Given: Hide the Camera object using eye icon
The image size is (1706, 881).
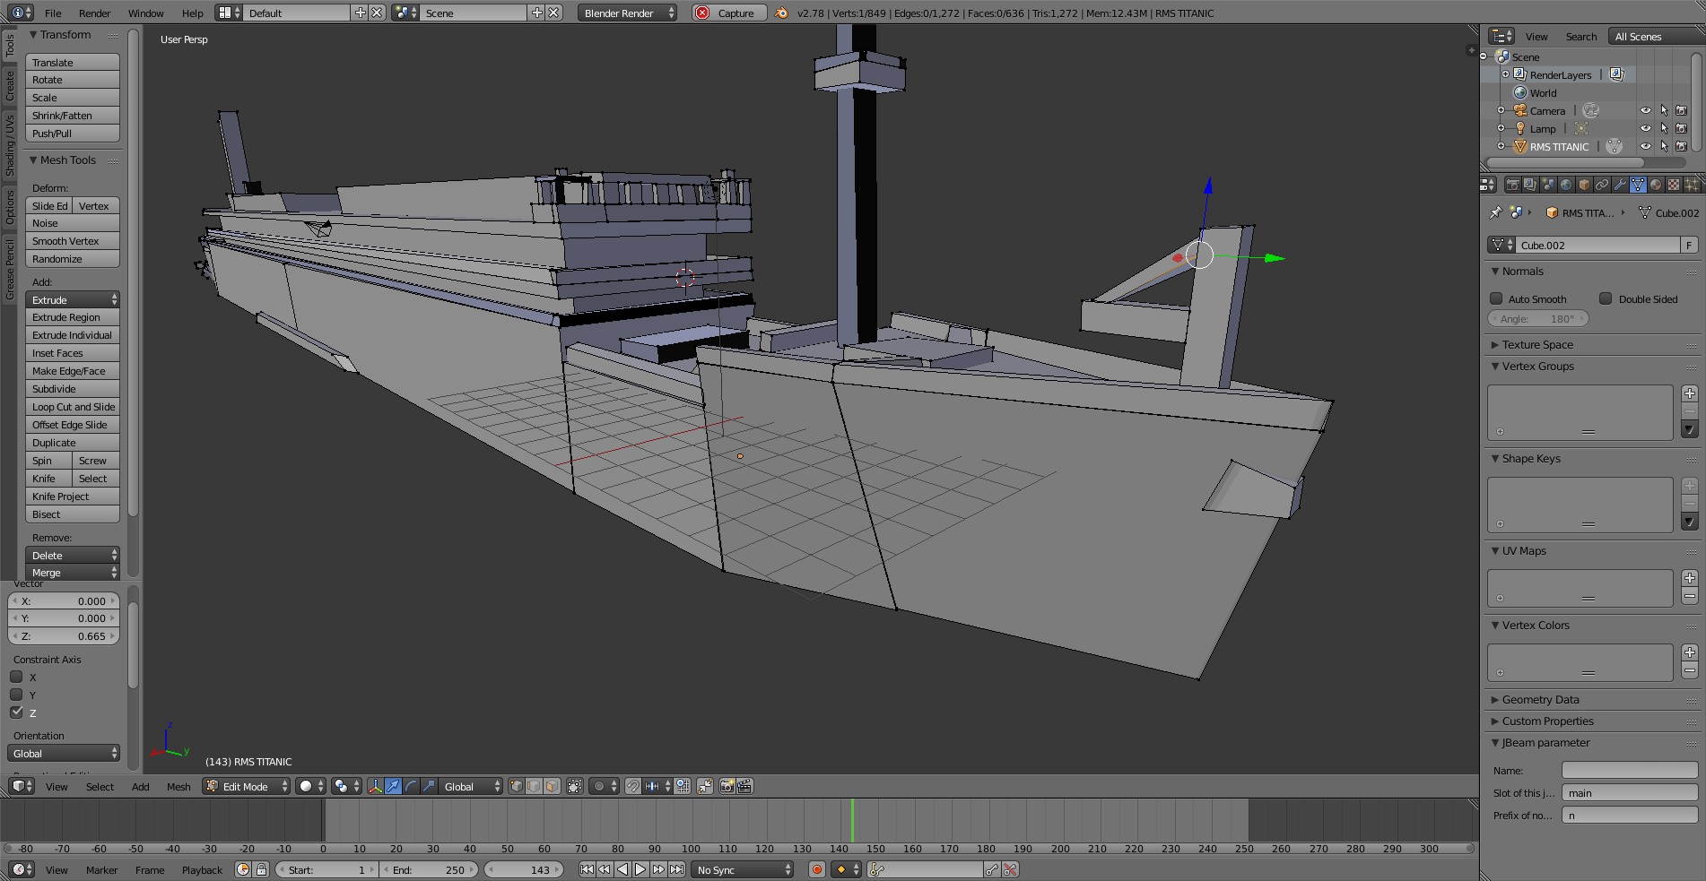Looking at the screenshot, I should point(1645,111).
